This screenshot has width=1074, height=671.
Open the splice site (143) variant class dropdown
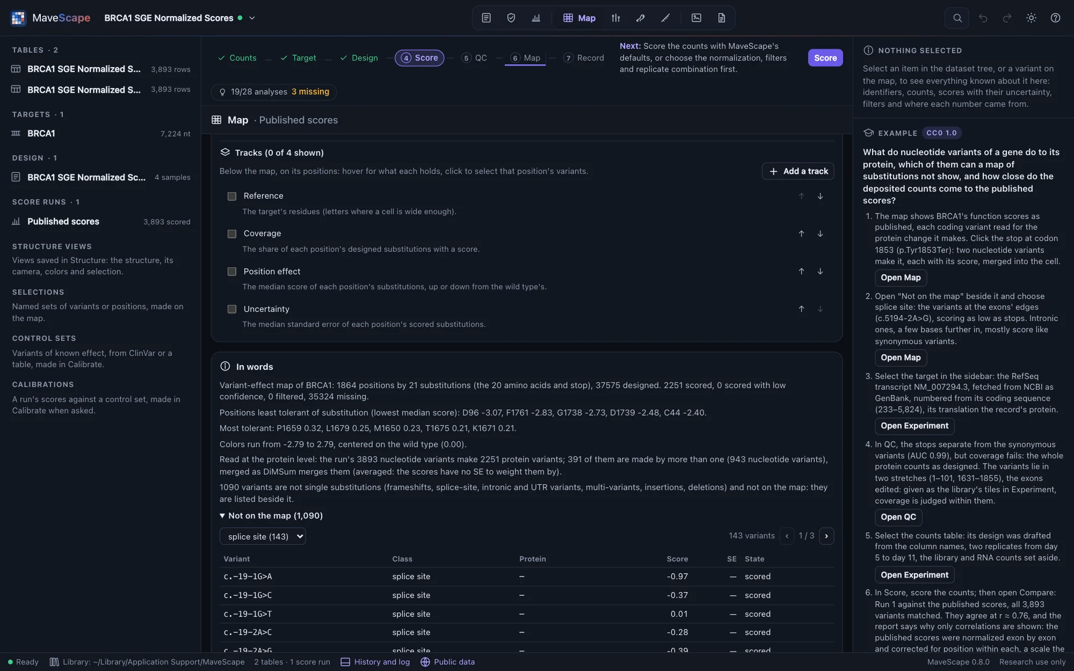pyautogui.click(x=263, y=536)
